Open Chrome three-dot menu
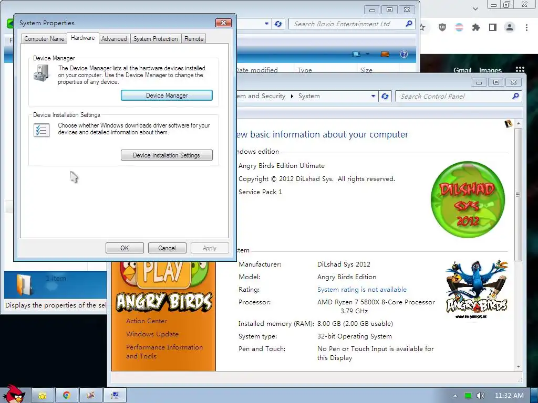The width and height of the screenshot is (538, 403). click(x=526, y=27)
